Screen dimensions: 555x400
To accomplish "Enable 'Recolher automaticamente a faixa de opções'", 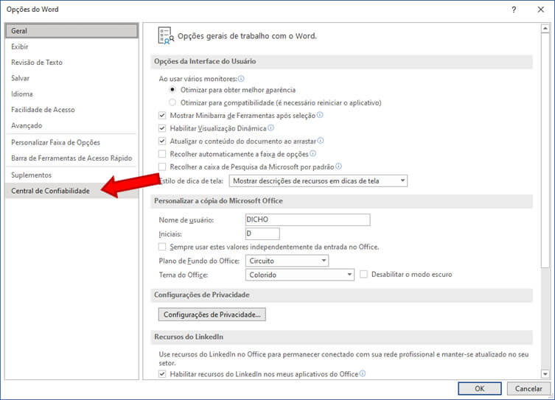I will point(162,154).
